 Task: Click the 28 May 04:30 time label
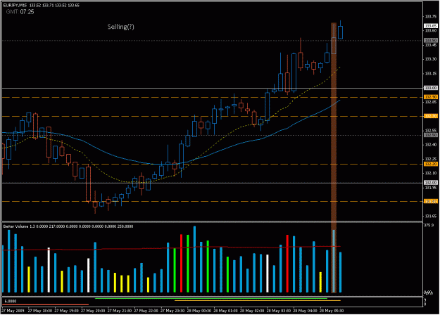pos(305,311)
